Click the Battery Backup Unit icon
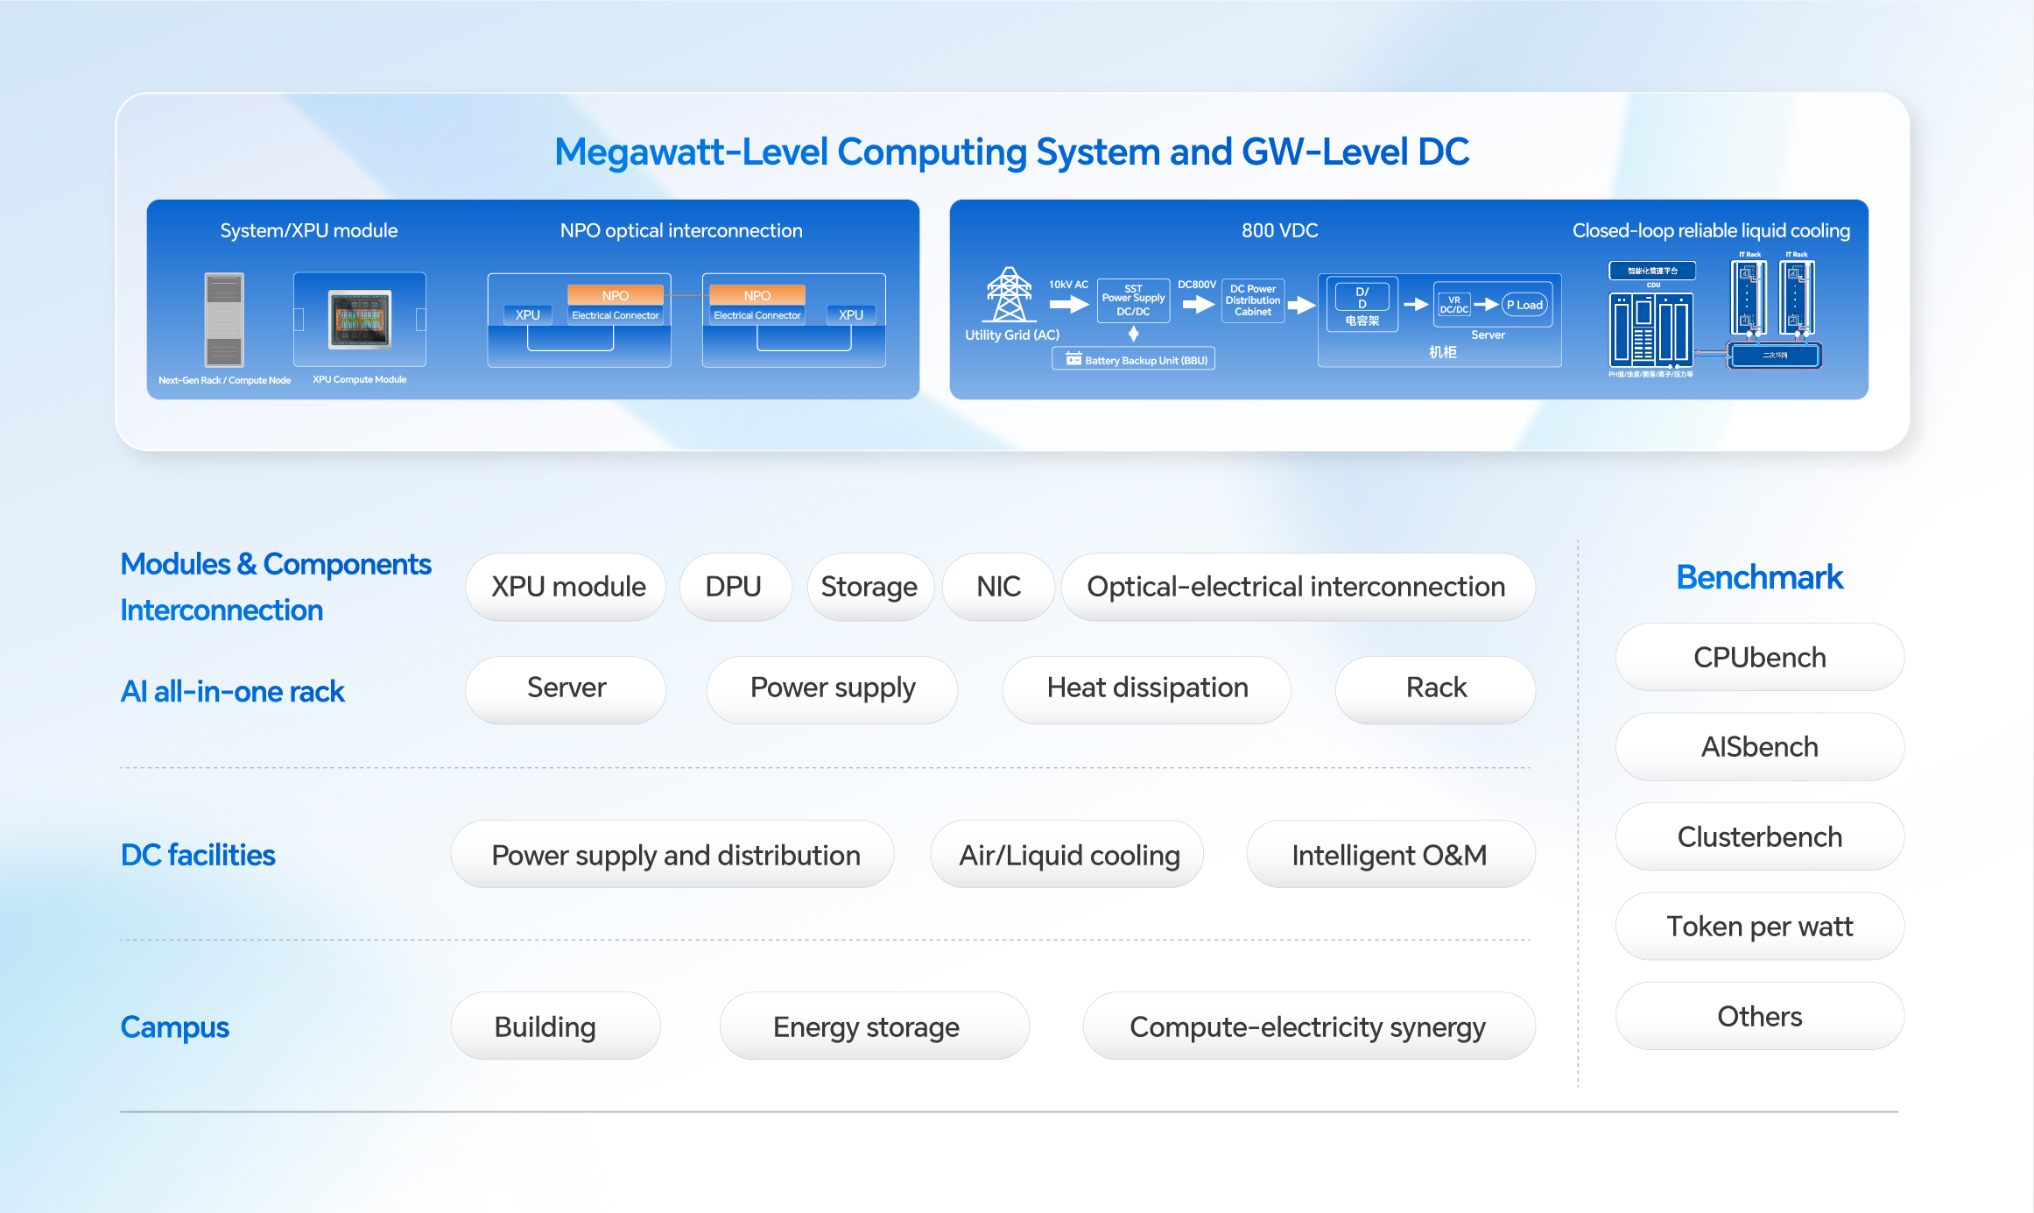 [1073, 359]
